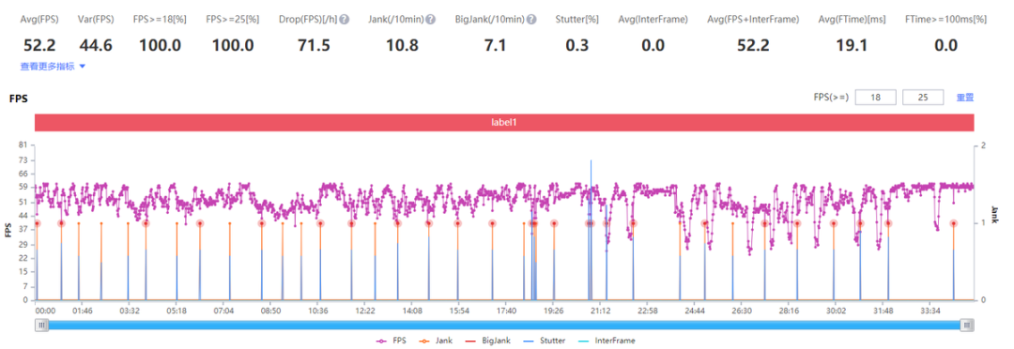Image resolution: width=1014 pixels, height=349 pixels.
Task: Select the red label1 bar
Action: click(x=504, y=122)
